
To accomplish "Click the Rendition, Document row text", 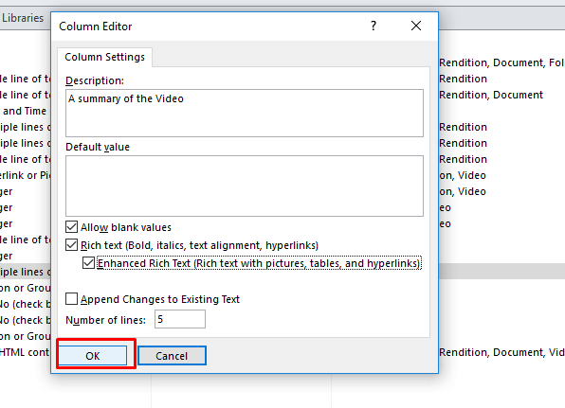I will pyautogui.click(x=491, y=95).
